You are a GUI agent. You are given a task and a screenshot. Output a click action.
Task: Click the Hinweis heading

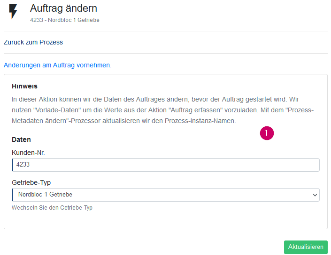(x=24, y=86)
